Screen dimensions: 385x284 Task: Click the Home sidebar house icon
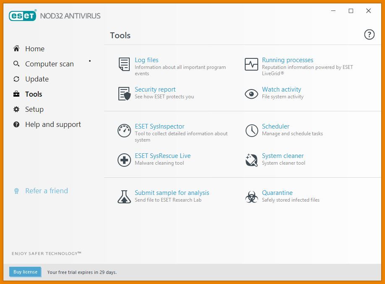tap(16, 48)
